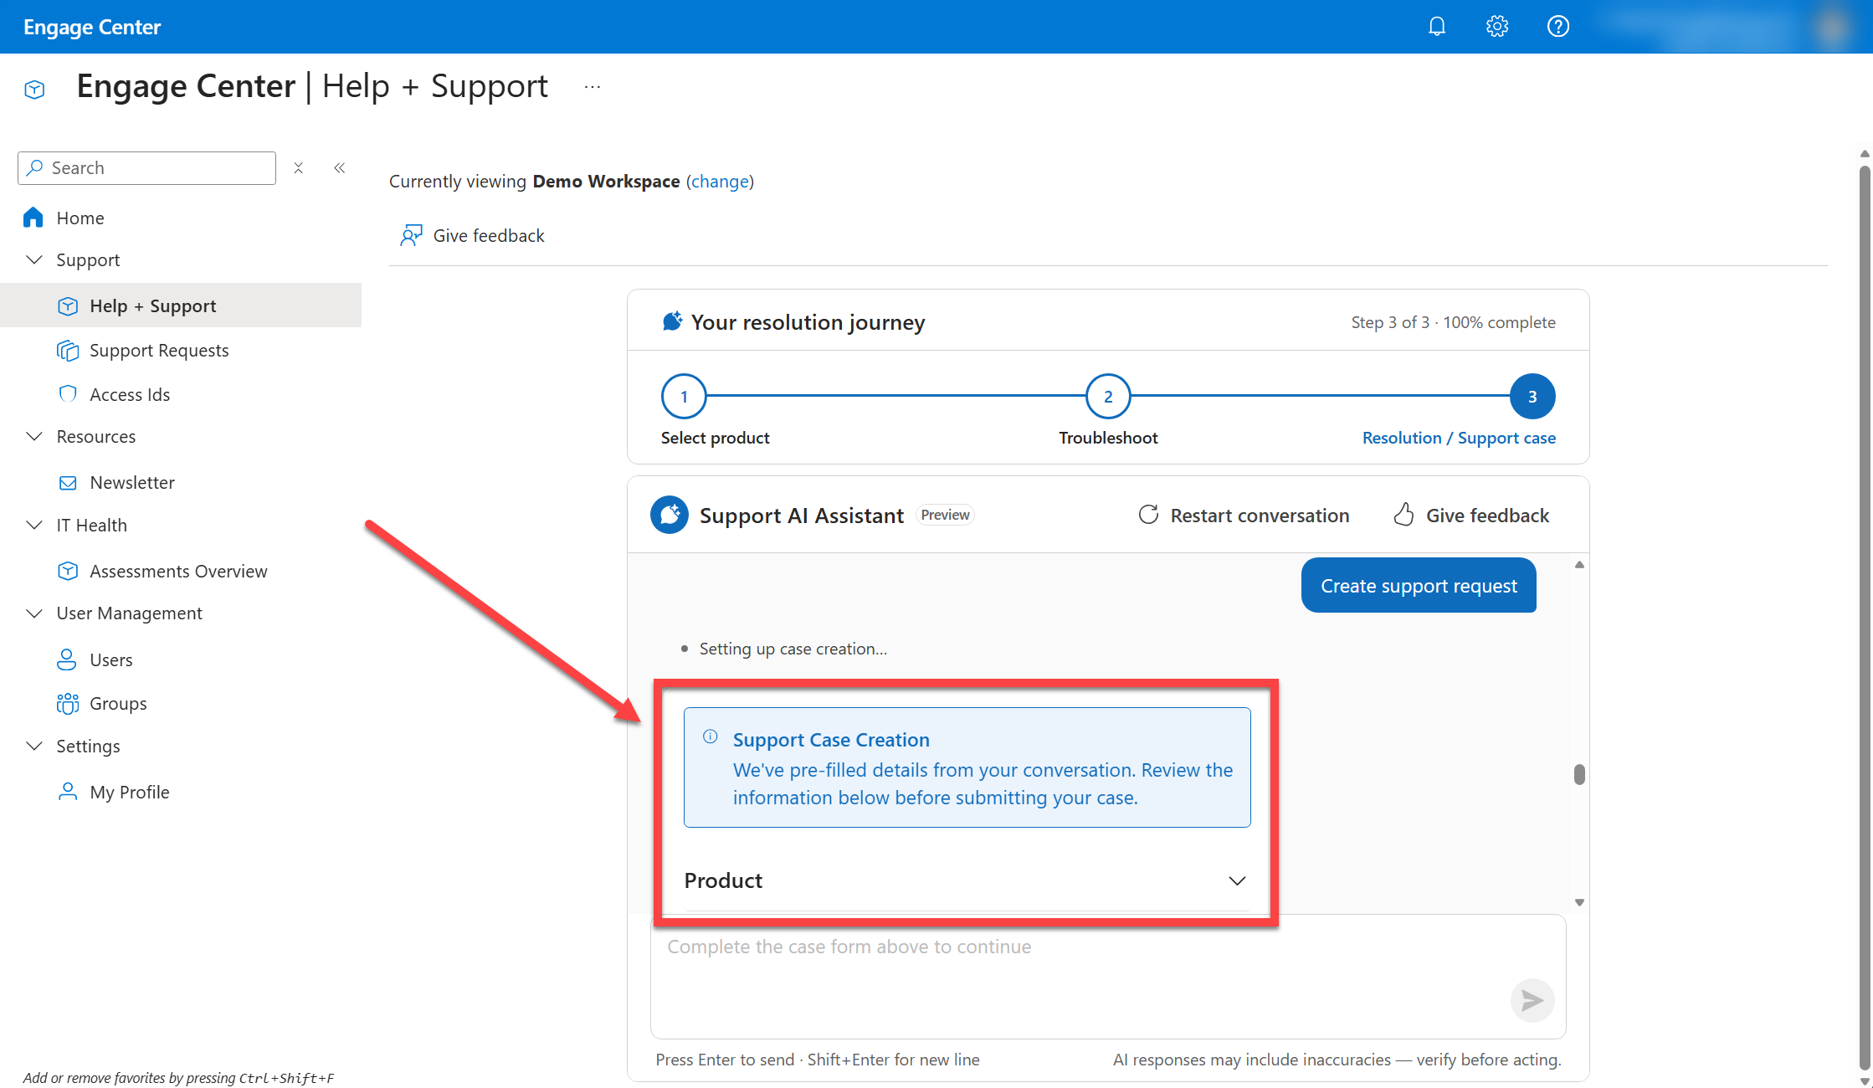Collapse the Support group in sidebar
The width and height of the screenshot is (1873, 1088).
coord(34,260)
